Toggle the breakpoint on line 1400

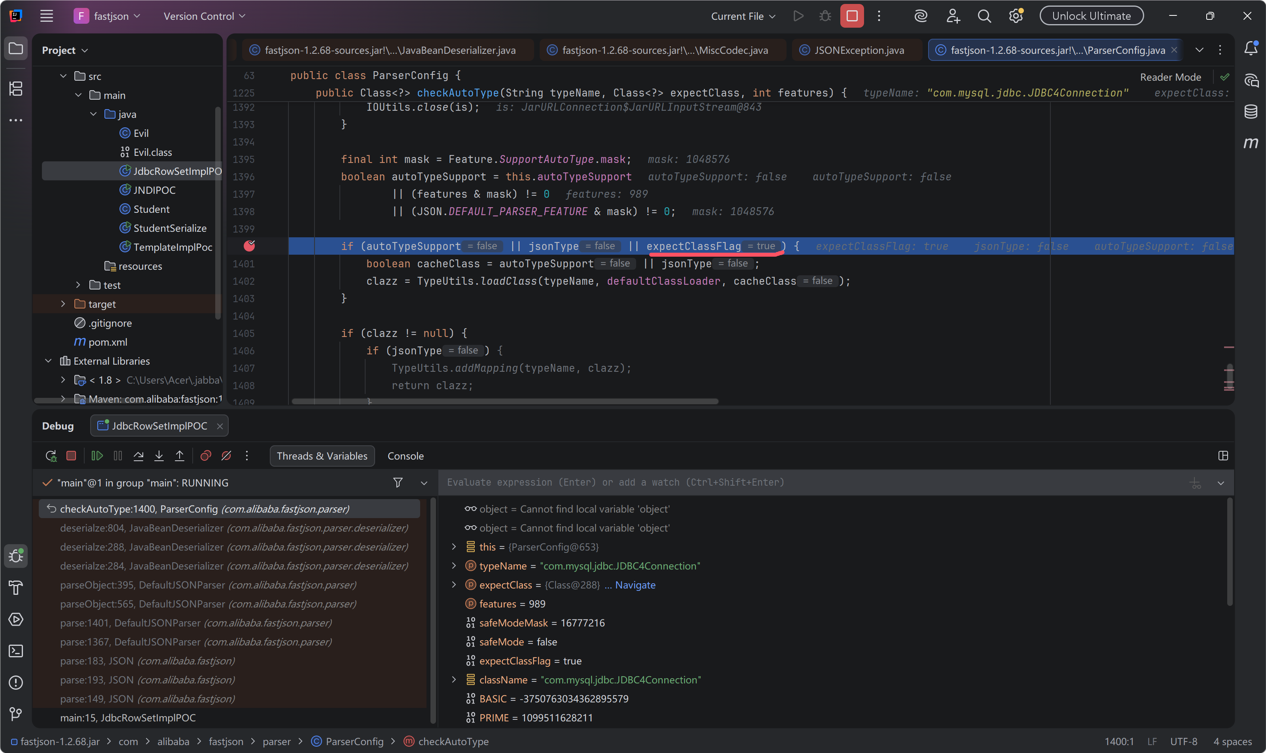coord(249,246)
